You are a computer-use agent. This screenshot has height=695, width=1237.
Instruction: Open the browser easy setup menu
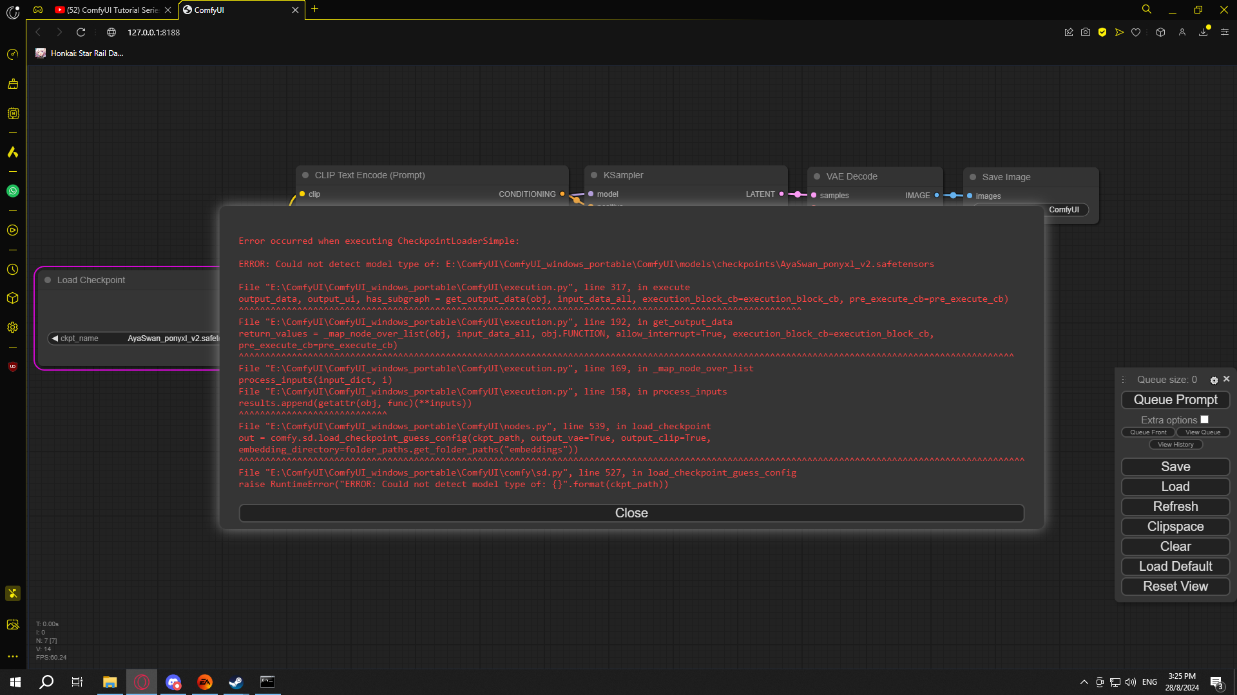pyautogui.click(x=1225, y=32)
